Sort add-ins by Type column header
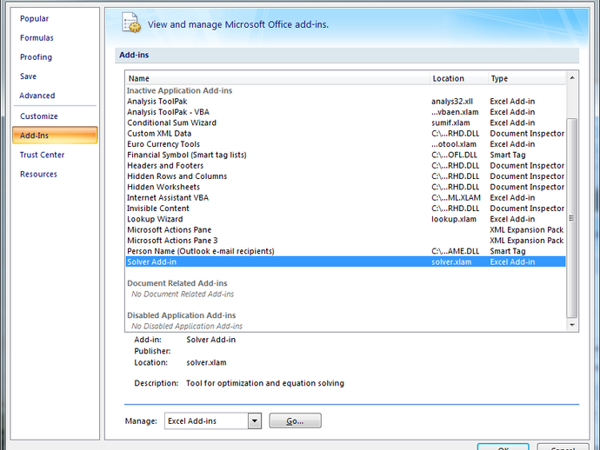This screenshot has height=450, width=600. [x=527, y=78]
